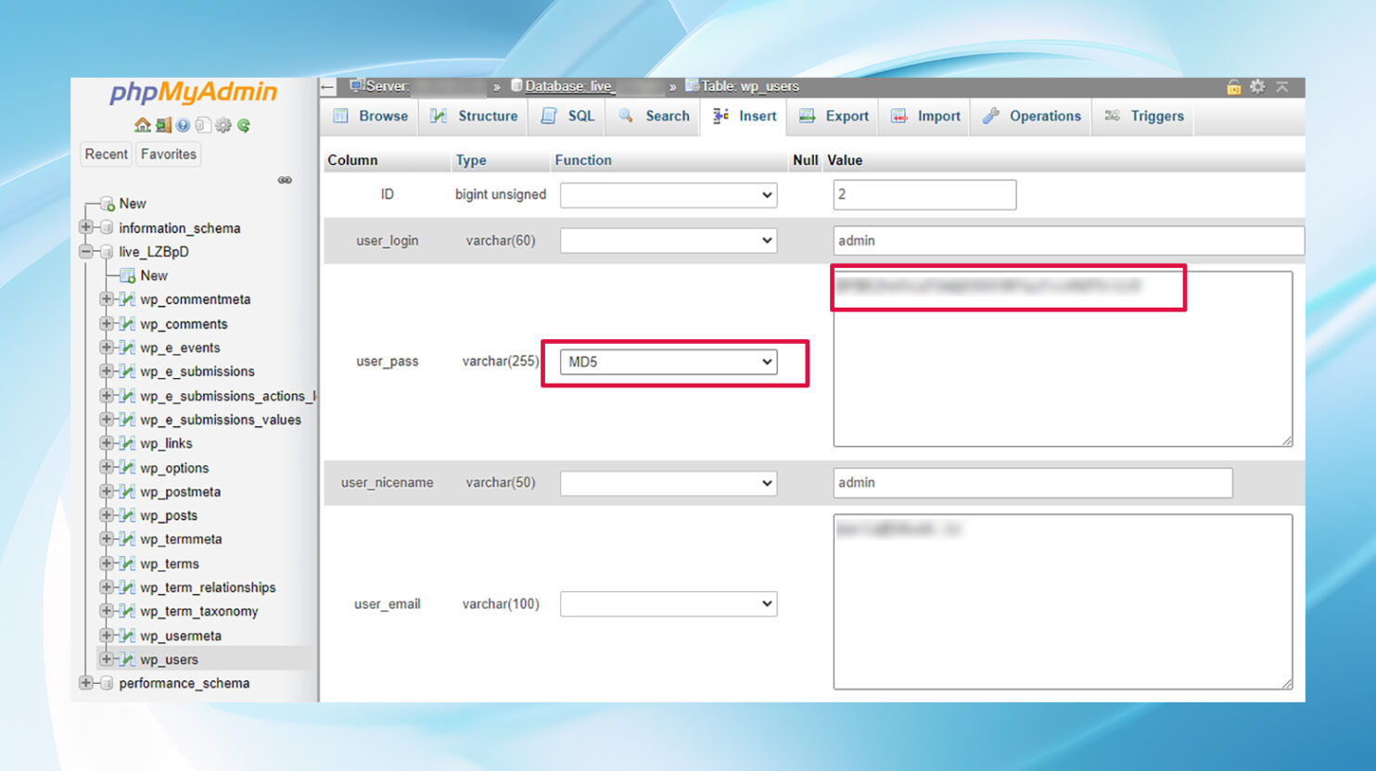Click the Recent button
Image resolution: width=1376 pixels, height=771 pixels.
pos(106,154)
